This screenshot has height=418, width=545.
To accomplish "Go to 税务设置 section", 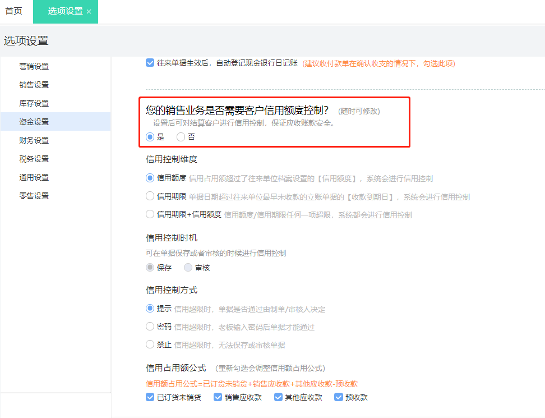I will (34, 159).
